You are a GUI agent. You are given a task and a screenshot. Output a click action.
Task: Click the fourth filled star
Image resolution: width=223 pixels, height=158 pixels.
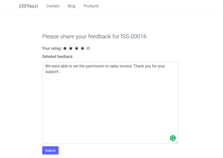pyautogui.click(x=83, y=48)
